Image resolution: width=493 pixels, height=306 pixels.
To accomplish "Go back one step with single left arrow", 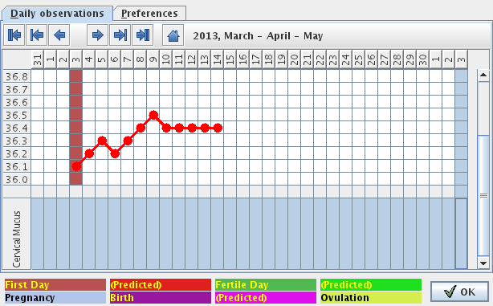I will (59, 35).
